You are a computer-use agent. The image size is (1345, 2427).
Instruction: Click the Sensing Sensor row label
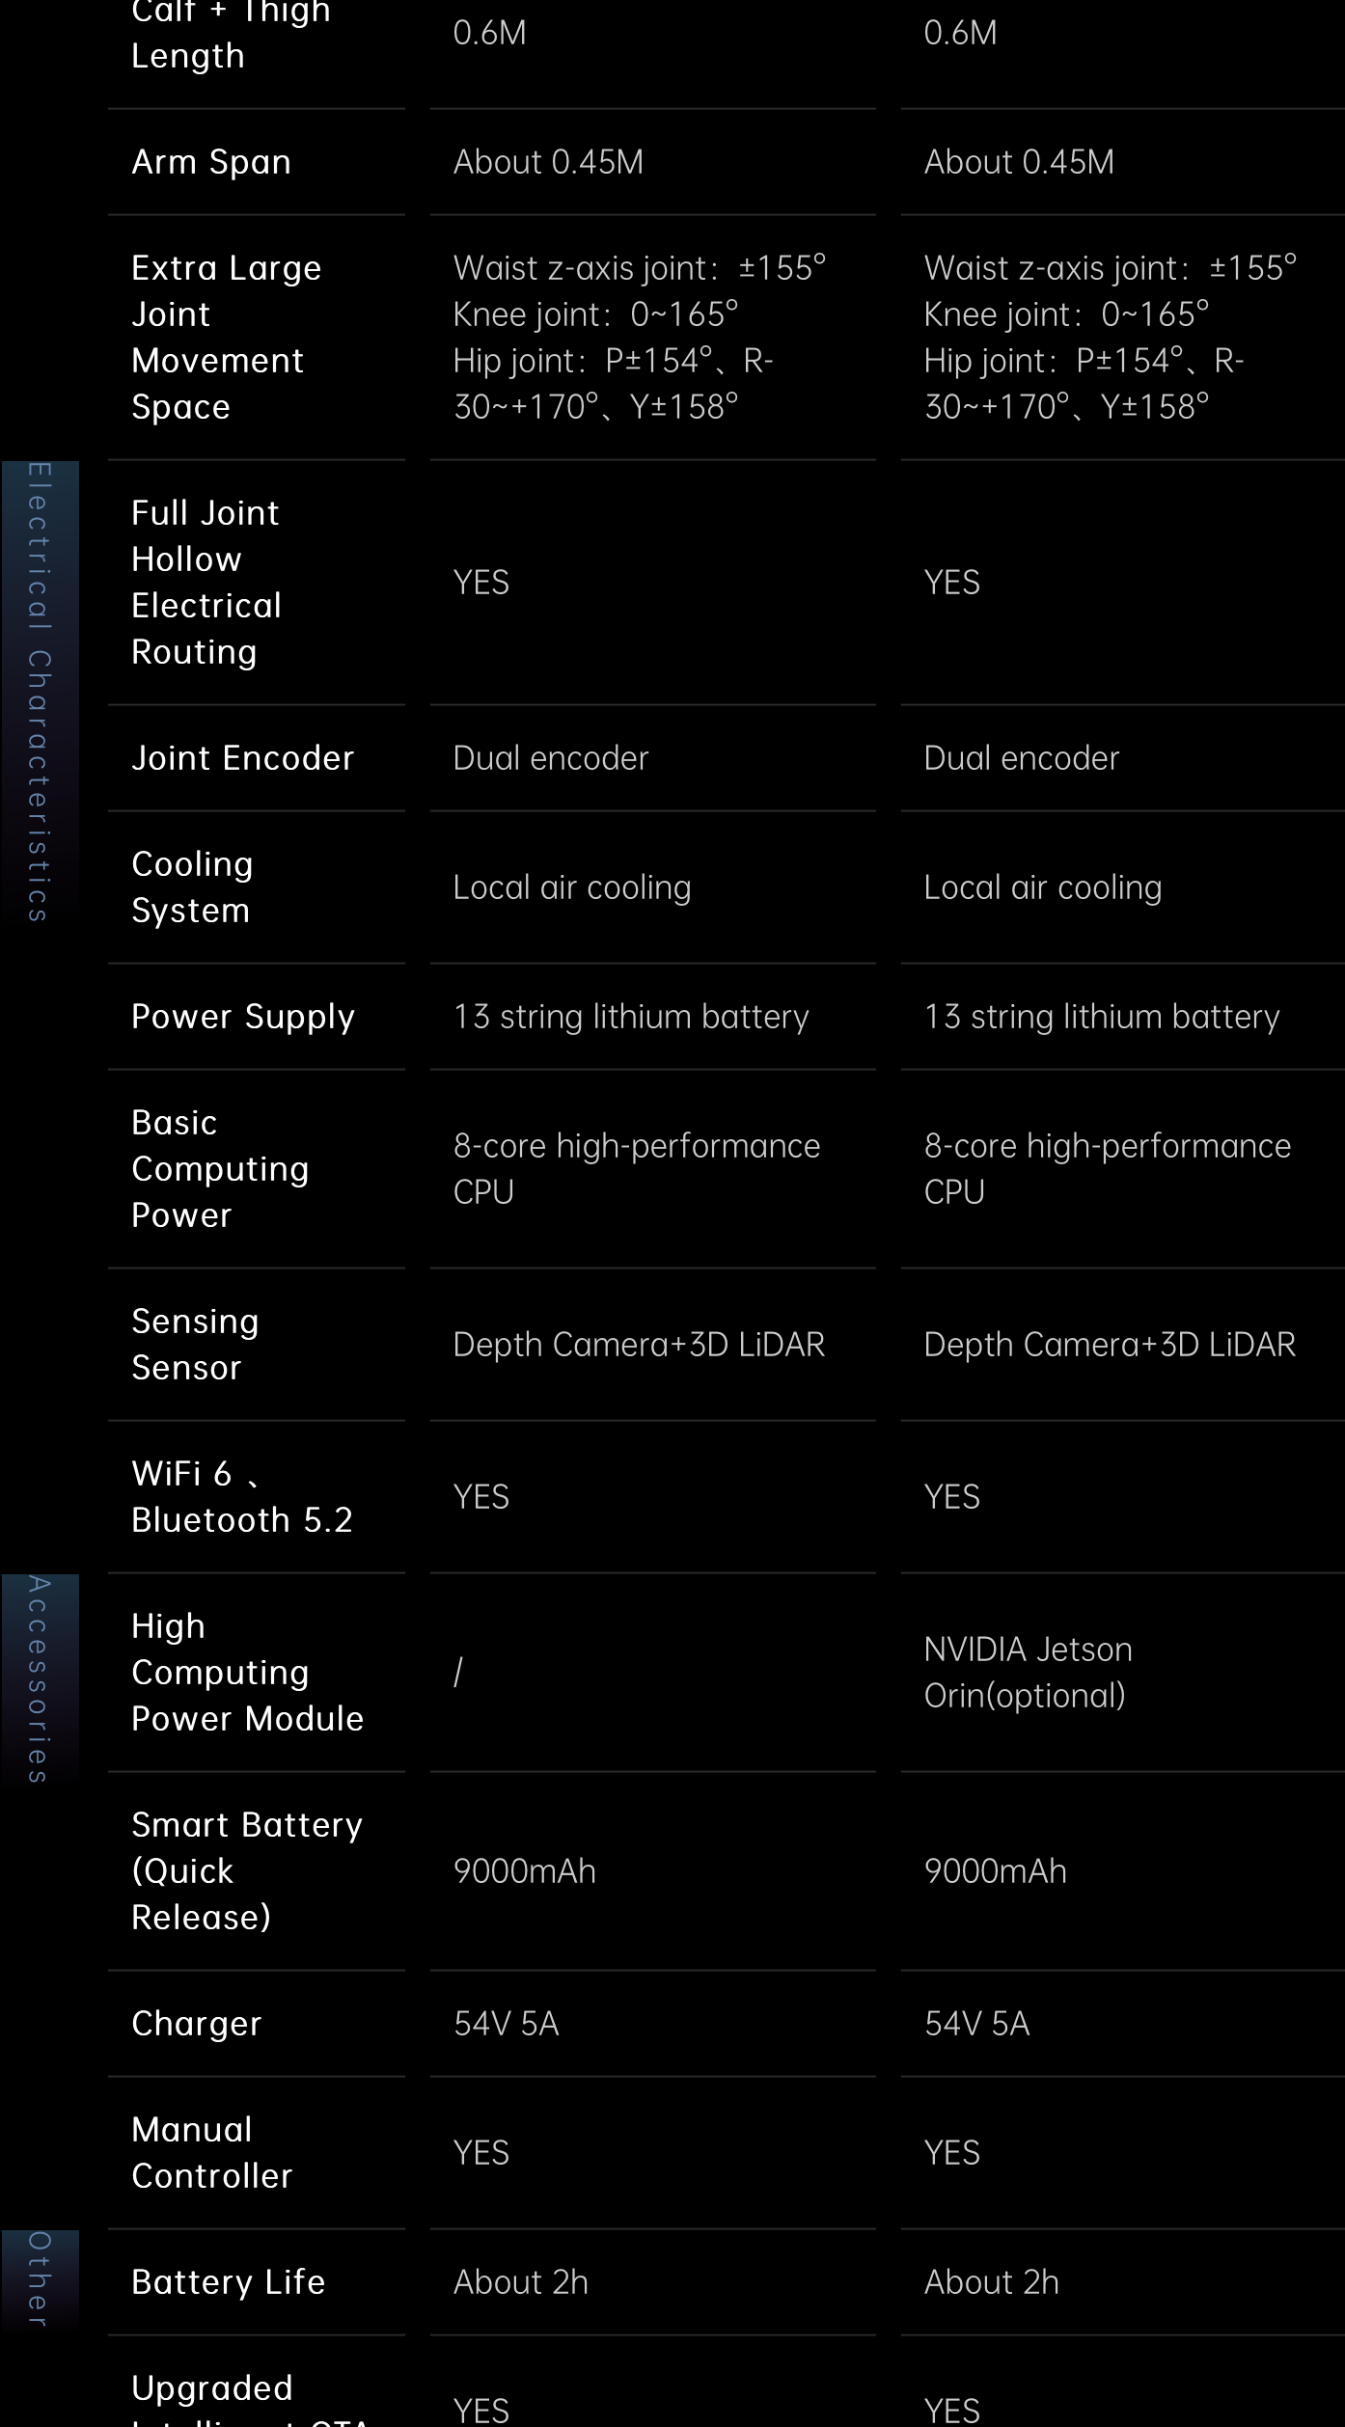[195, 1344]
